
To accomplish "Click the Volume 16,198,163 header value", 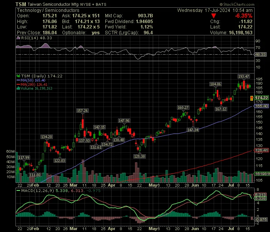I will [241, 33].
